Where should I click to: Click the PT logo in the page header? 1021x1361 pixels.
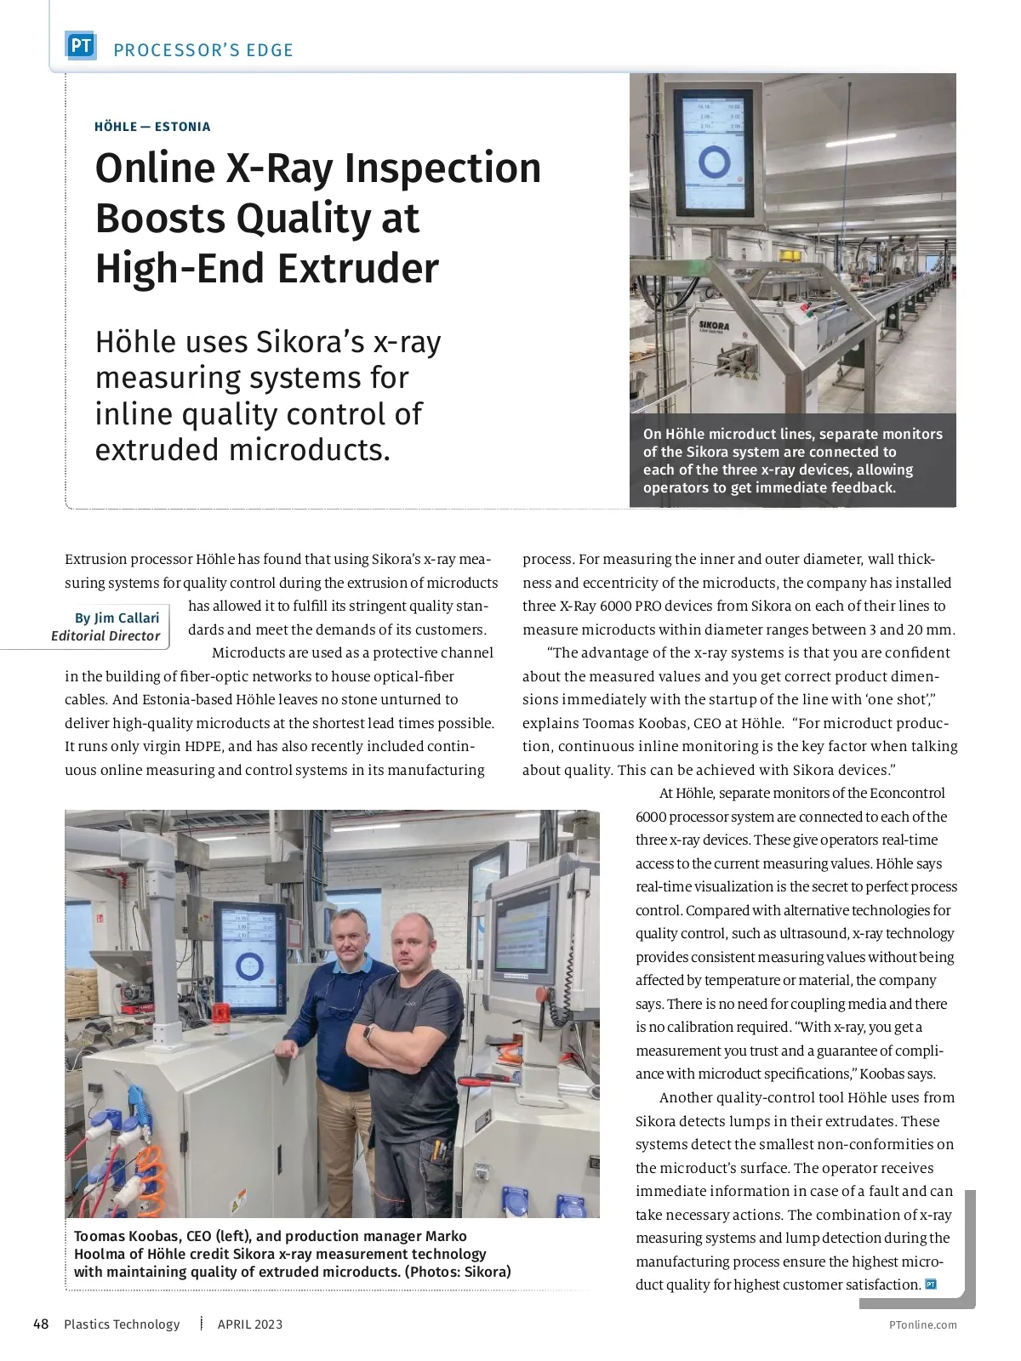point(81,46)
